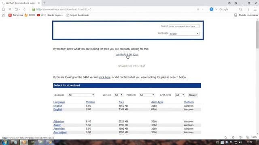
Task: Download the English 64bit 2168 KB version
Action: click(58, 110)
